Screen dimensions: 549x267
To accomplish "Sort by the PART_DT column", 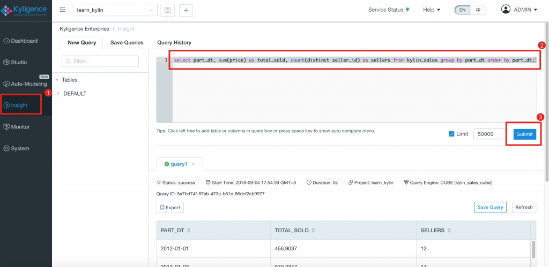I will click(189, 231).
